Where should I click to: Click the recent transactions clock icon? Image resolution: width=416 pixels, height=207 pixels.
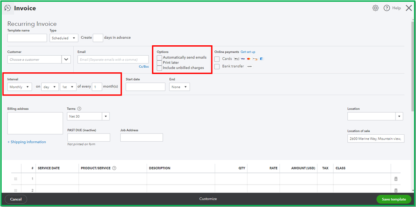(x=7, y=8)
